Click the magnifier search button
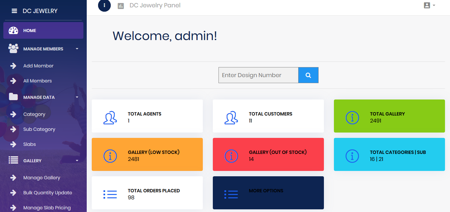The height and width of the screenshot is (212, 450). click(308, 75)
